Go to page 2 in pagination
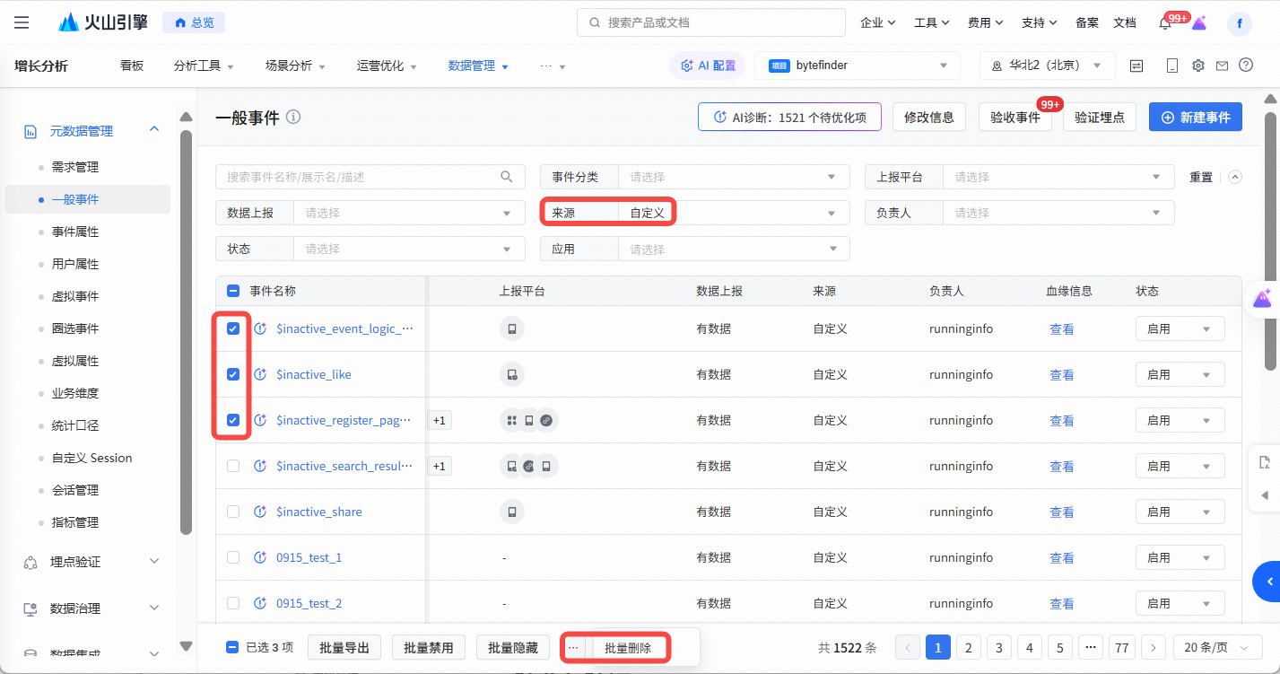 pyautogui.click(x=968, y=647)
